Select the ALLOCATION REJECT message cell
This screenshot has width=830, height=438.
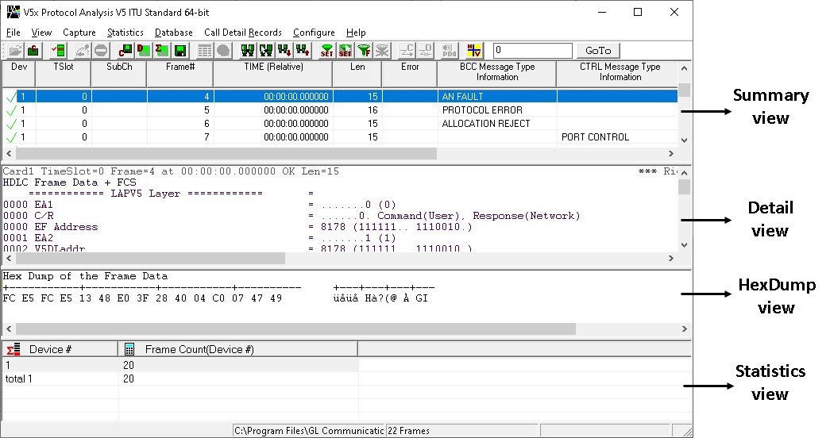[497, 123]
